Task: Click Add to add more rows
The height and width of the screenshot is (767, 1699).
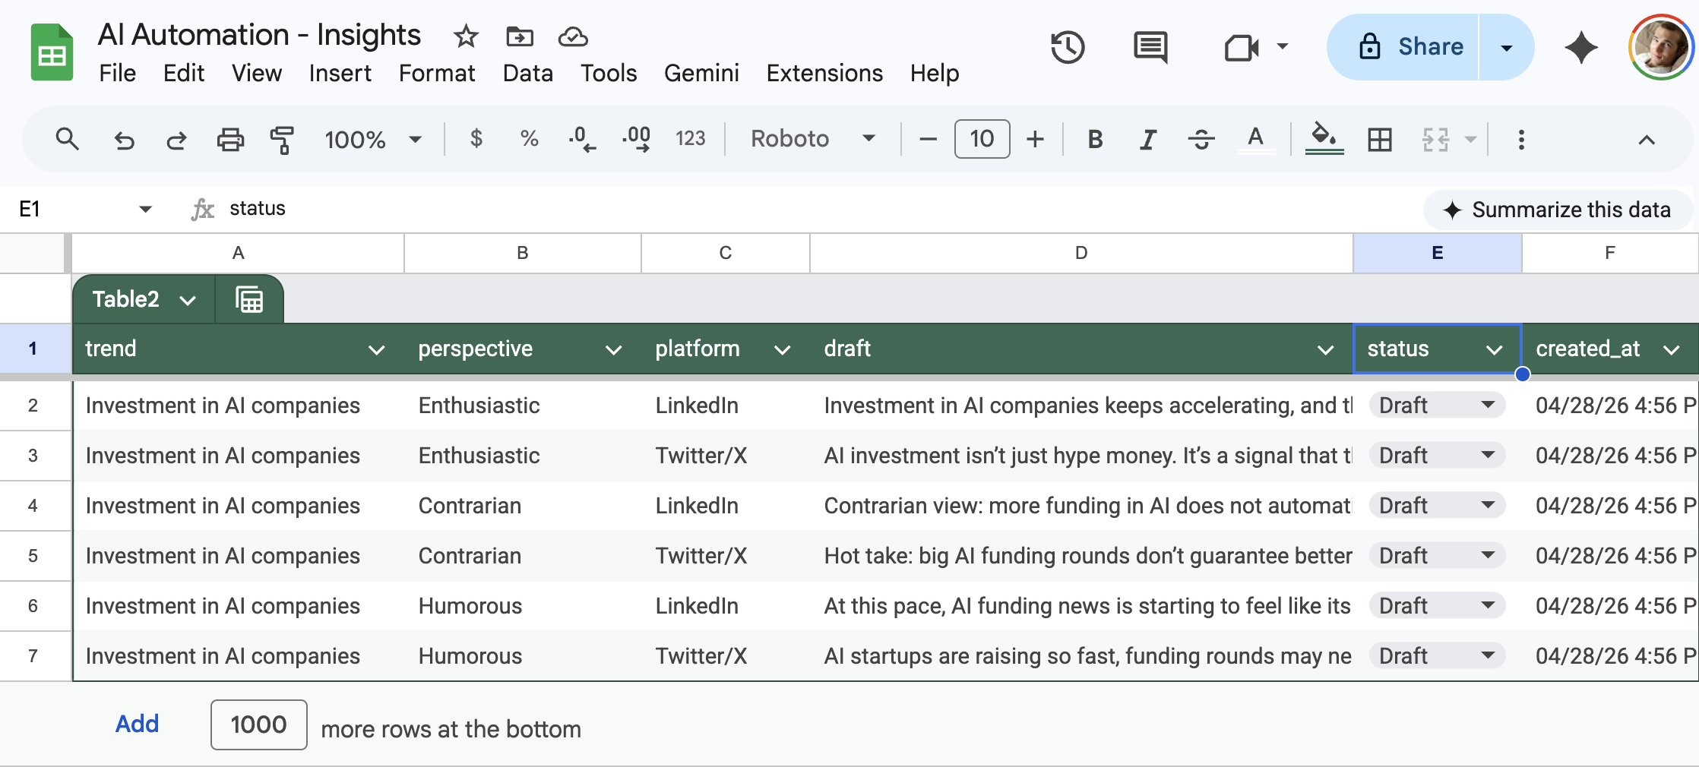Action: [x=137, y=724]
